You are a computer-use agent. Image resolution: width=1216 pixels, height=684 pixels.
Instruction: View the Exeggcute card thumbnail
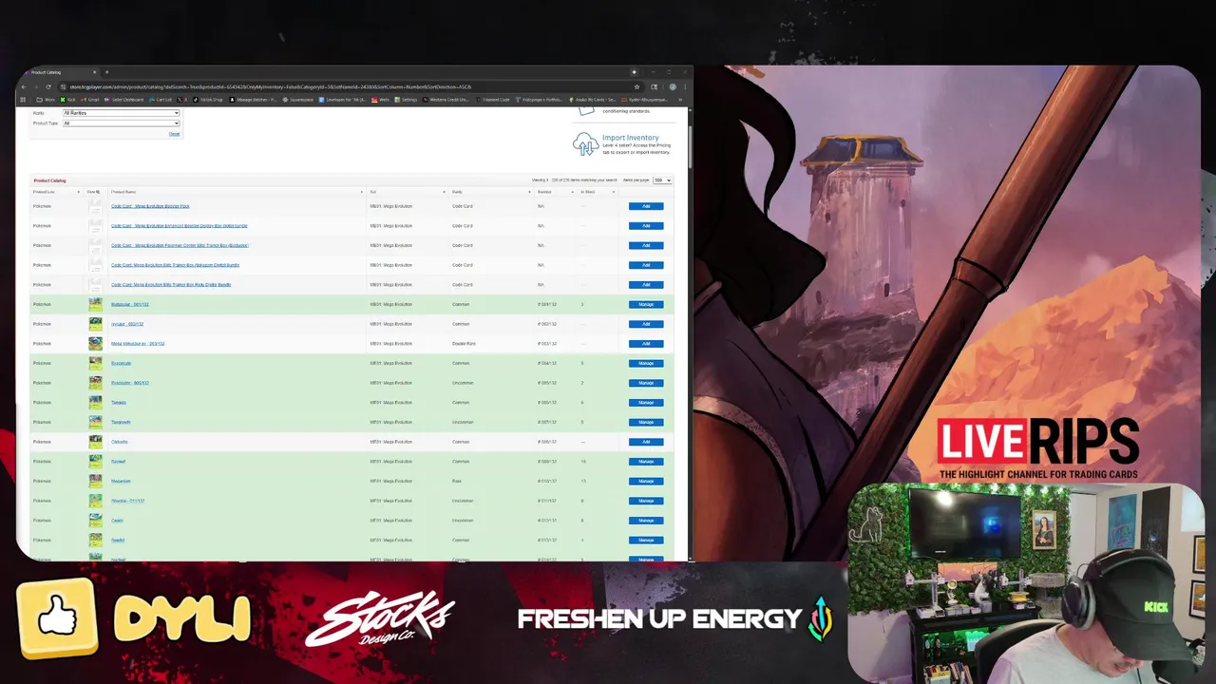(95, 363)
